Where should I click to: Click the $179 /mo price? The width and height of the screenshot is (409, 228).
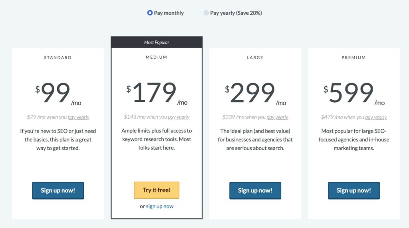157,93
